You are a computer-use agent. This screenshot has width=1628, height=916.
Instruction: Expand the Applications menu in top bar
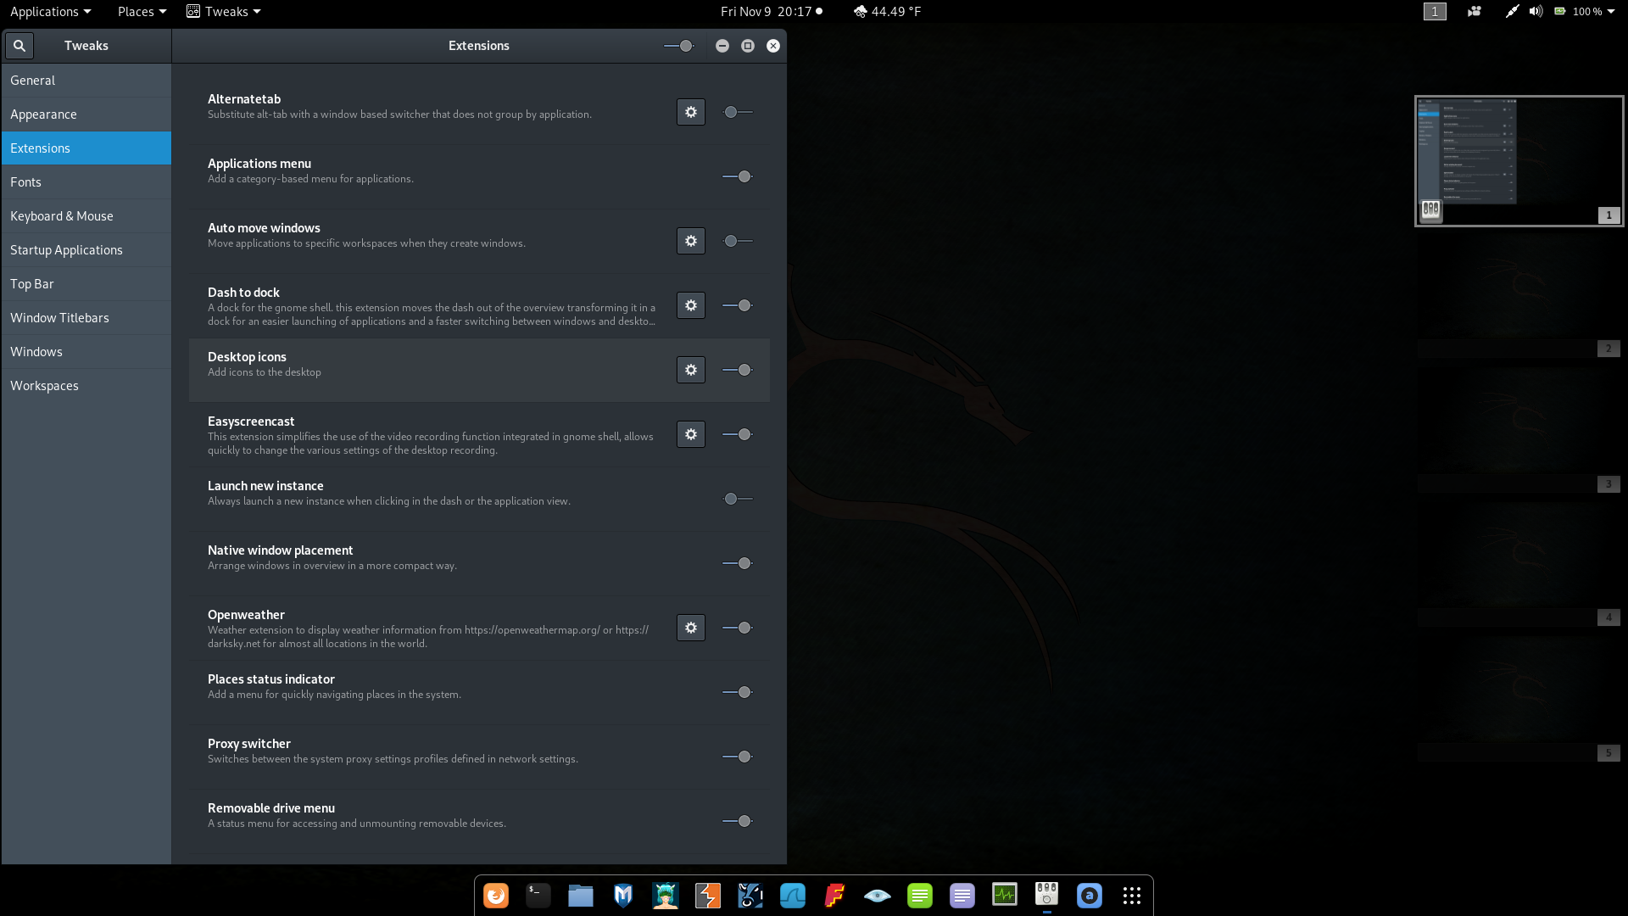pyautogui.click(x=50, y=12)
